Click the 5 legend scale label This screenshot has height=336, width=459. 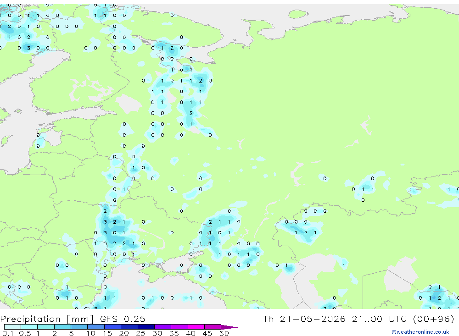pos(71,333)
